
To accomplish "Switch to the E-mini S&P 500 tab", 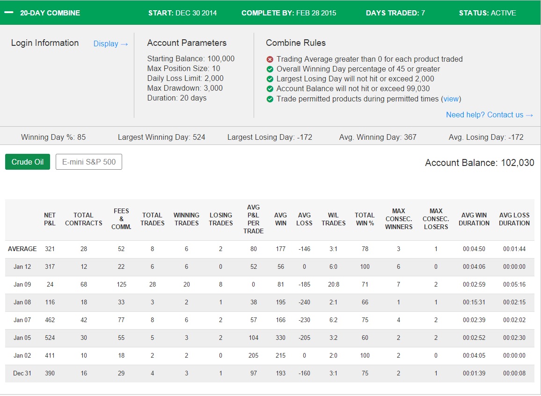I will click(x=88, y=162).
